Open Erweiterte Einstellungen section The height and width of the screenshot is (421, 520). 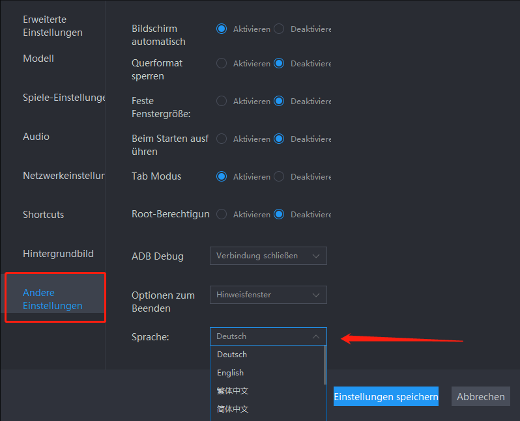53,26
